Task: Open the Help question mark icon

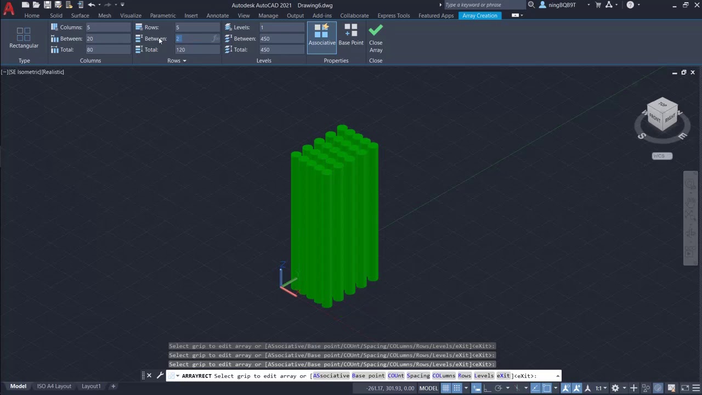Action: tap(630, 5)
